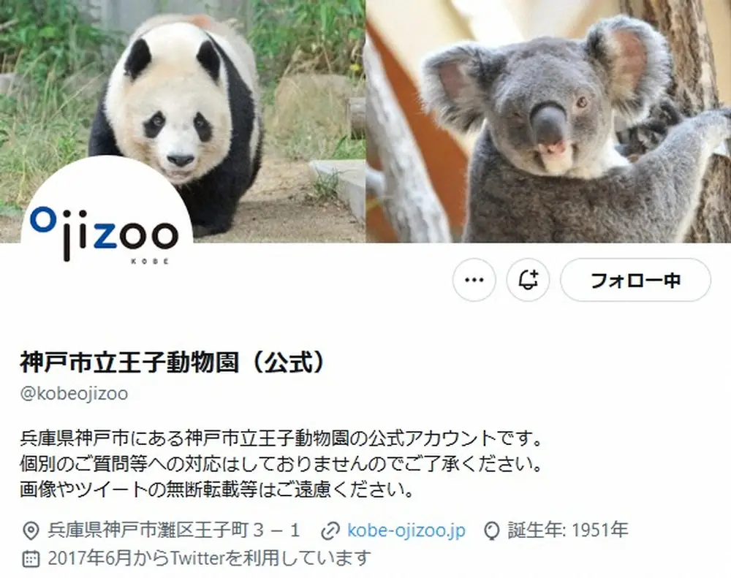Image resolution: width=731 pixels, height=578 pixels.
Task: Click the calendar joined-date icon
Action: point(31,558)
